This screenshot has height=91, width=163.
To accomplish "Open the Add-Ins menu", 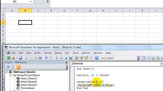I will point(86,53).
